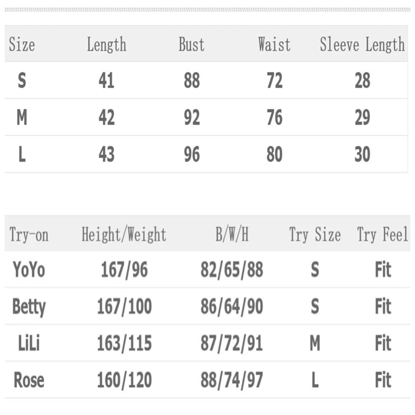Image resolution: width=415 pixels, height=415 pixels.
Task: Click the Sleeve Length column header
Action: coord(362,45)
